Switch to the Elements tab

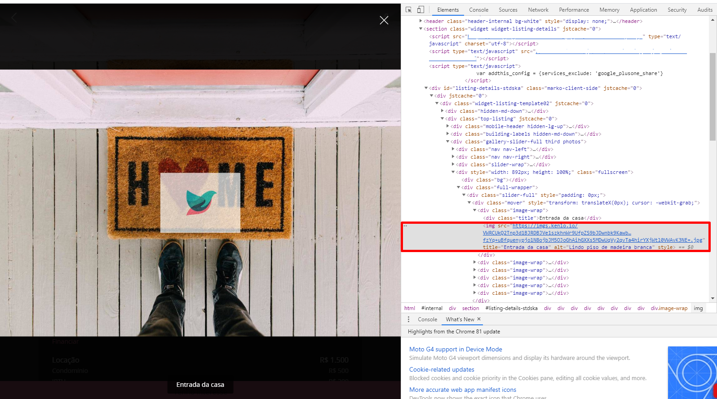[448, 10]
